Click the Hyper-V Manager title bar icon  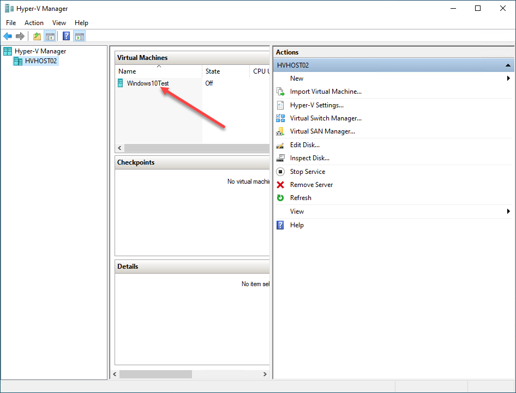(x=9, y=9)
